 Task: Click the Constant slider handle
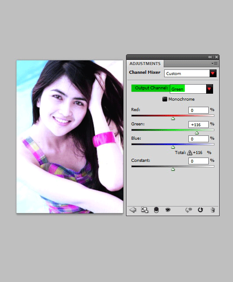tap(173, 169)
